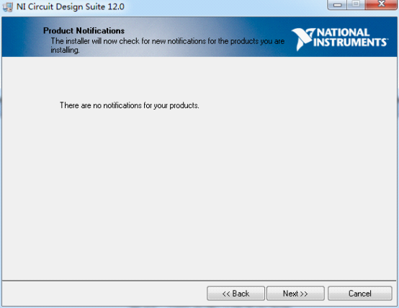This screenshot has height=308, width=399.
Task: Minimize the NI Circuit Design Suite window
Action: 337,4
